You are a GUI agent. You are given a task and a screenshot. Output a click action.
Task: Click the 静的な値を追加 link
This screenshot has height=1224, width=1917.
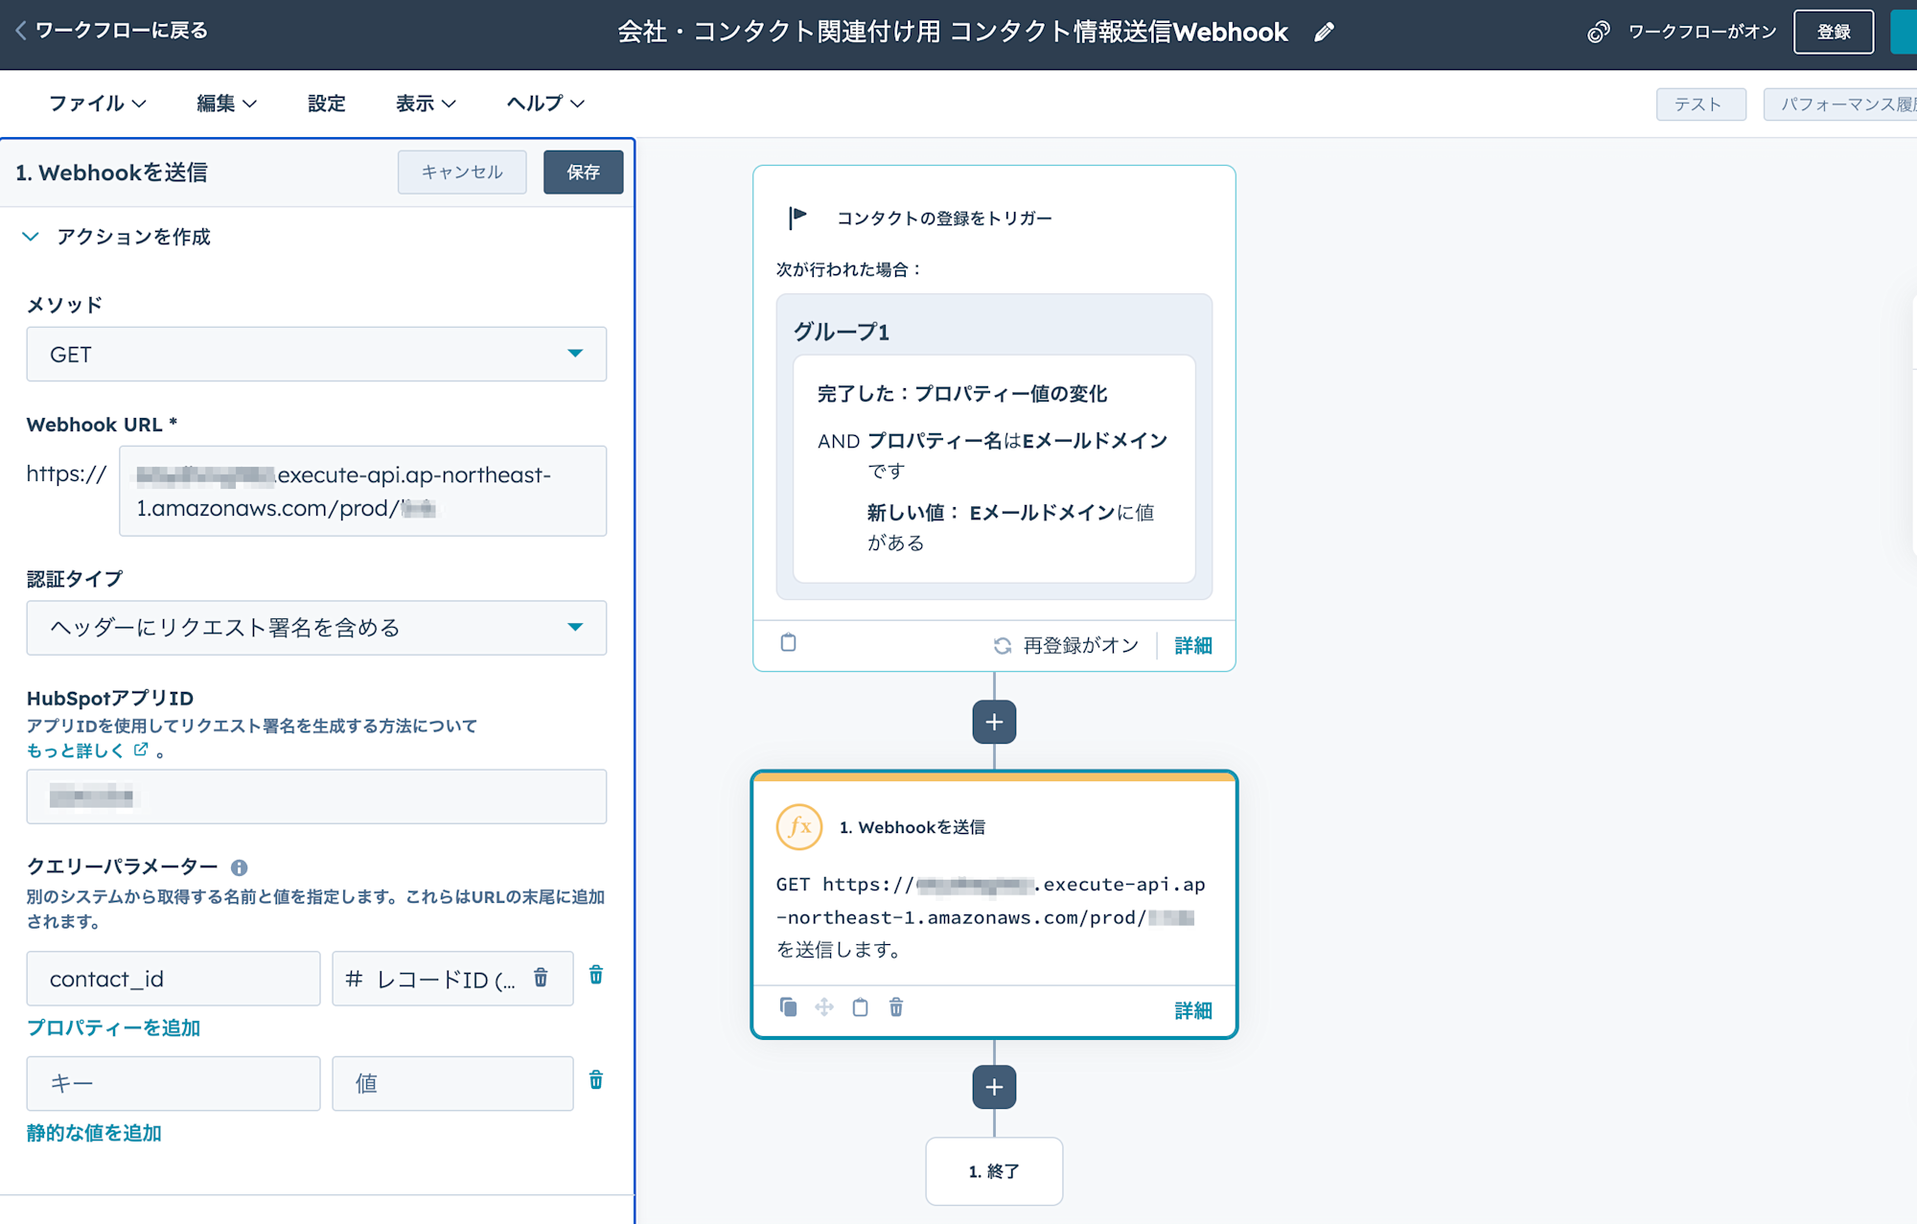(x=94, y=1133)
